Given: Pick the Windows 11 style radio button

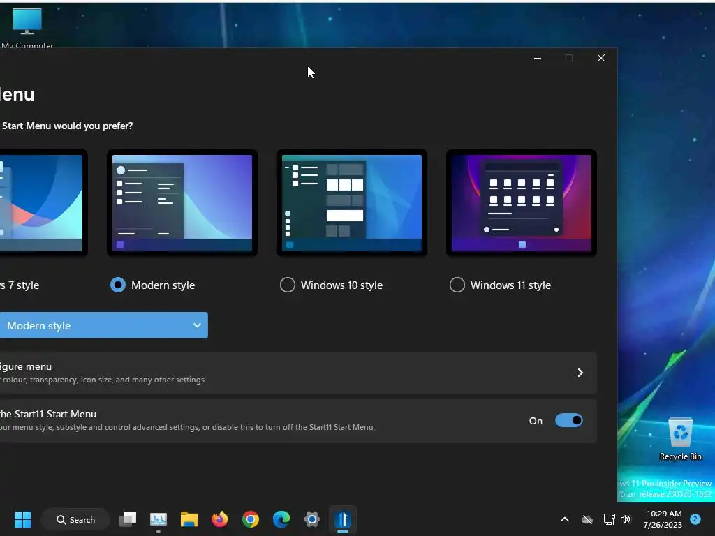Looking at the screenshot, I should pyautogui.click(x=457, y=285).
